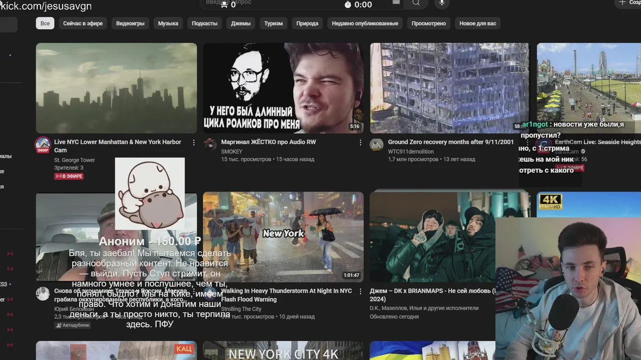
Task: Open the Audio RW video thumbnail
Action: [283, 88]
